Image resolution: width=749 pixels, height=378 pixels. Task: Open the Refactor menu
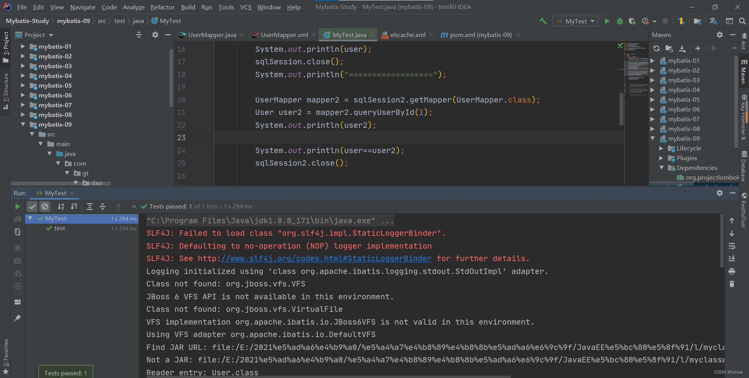click(163, 7)
